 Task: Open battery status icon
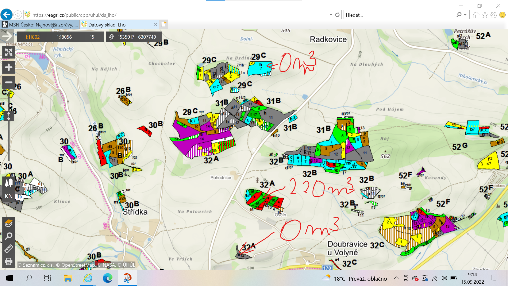tap(453, 278)
